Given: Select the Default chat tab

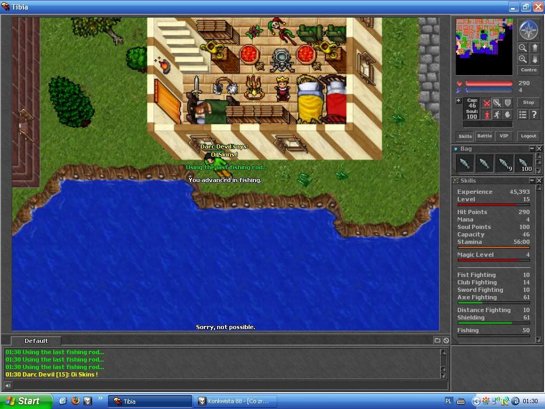Looking at the screenshot, I should 36,341.
